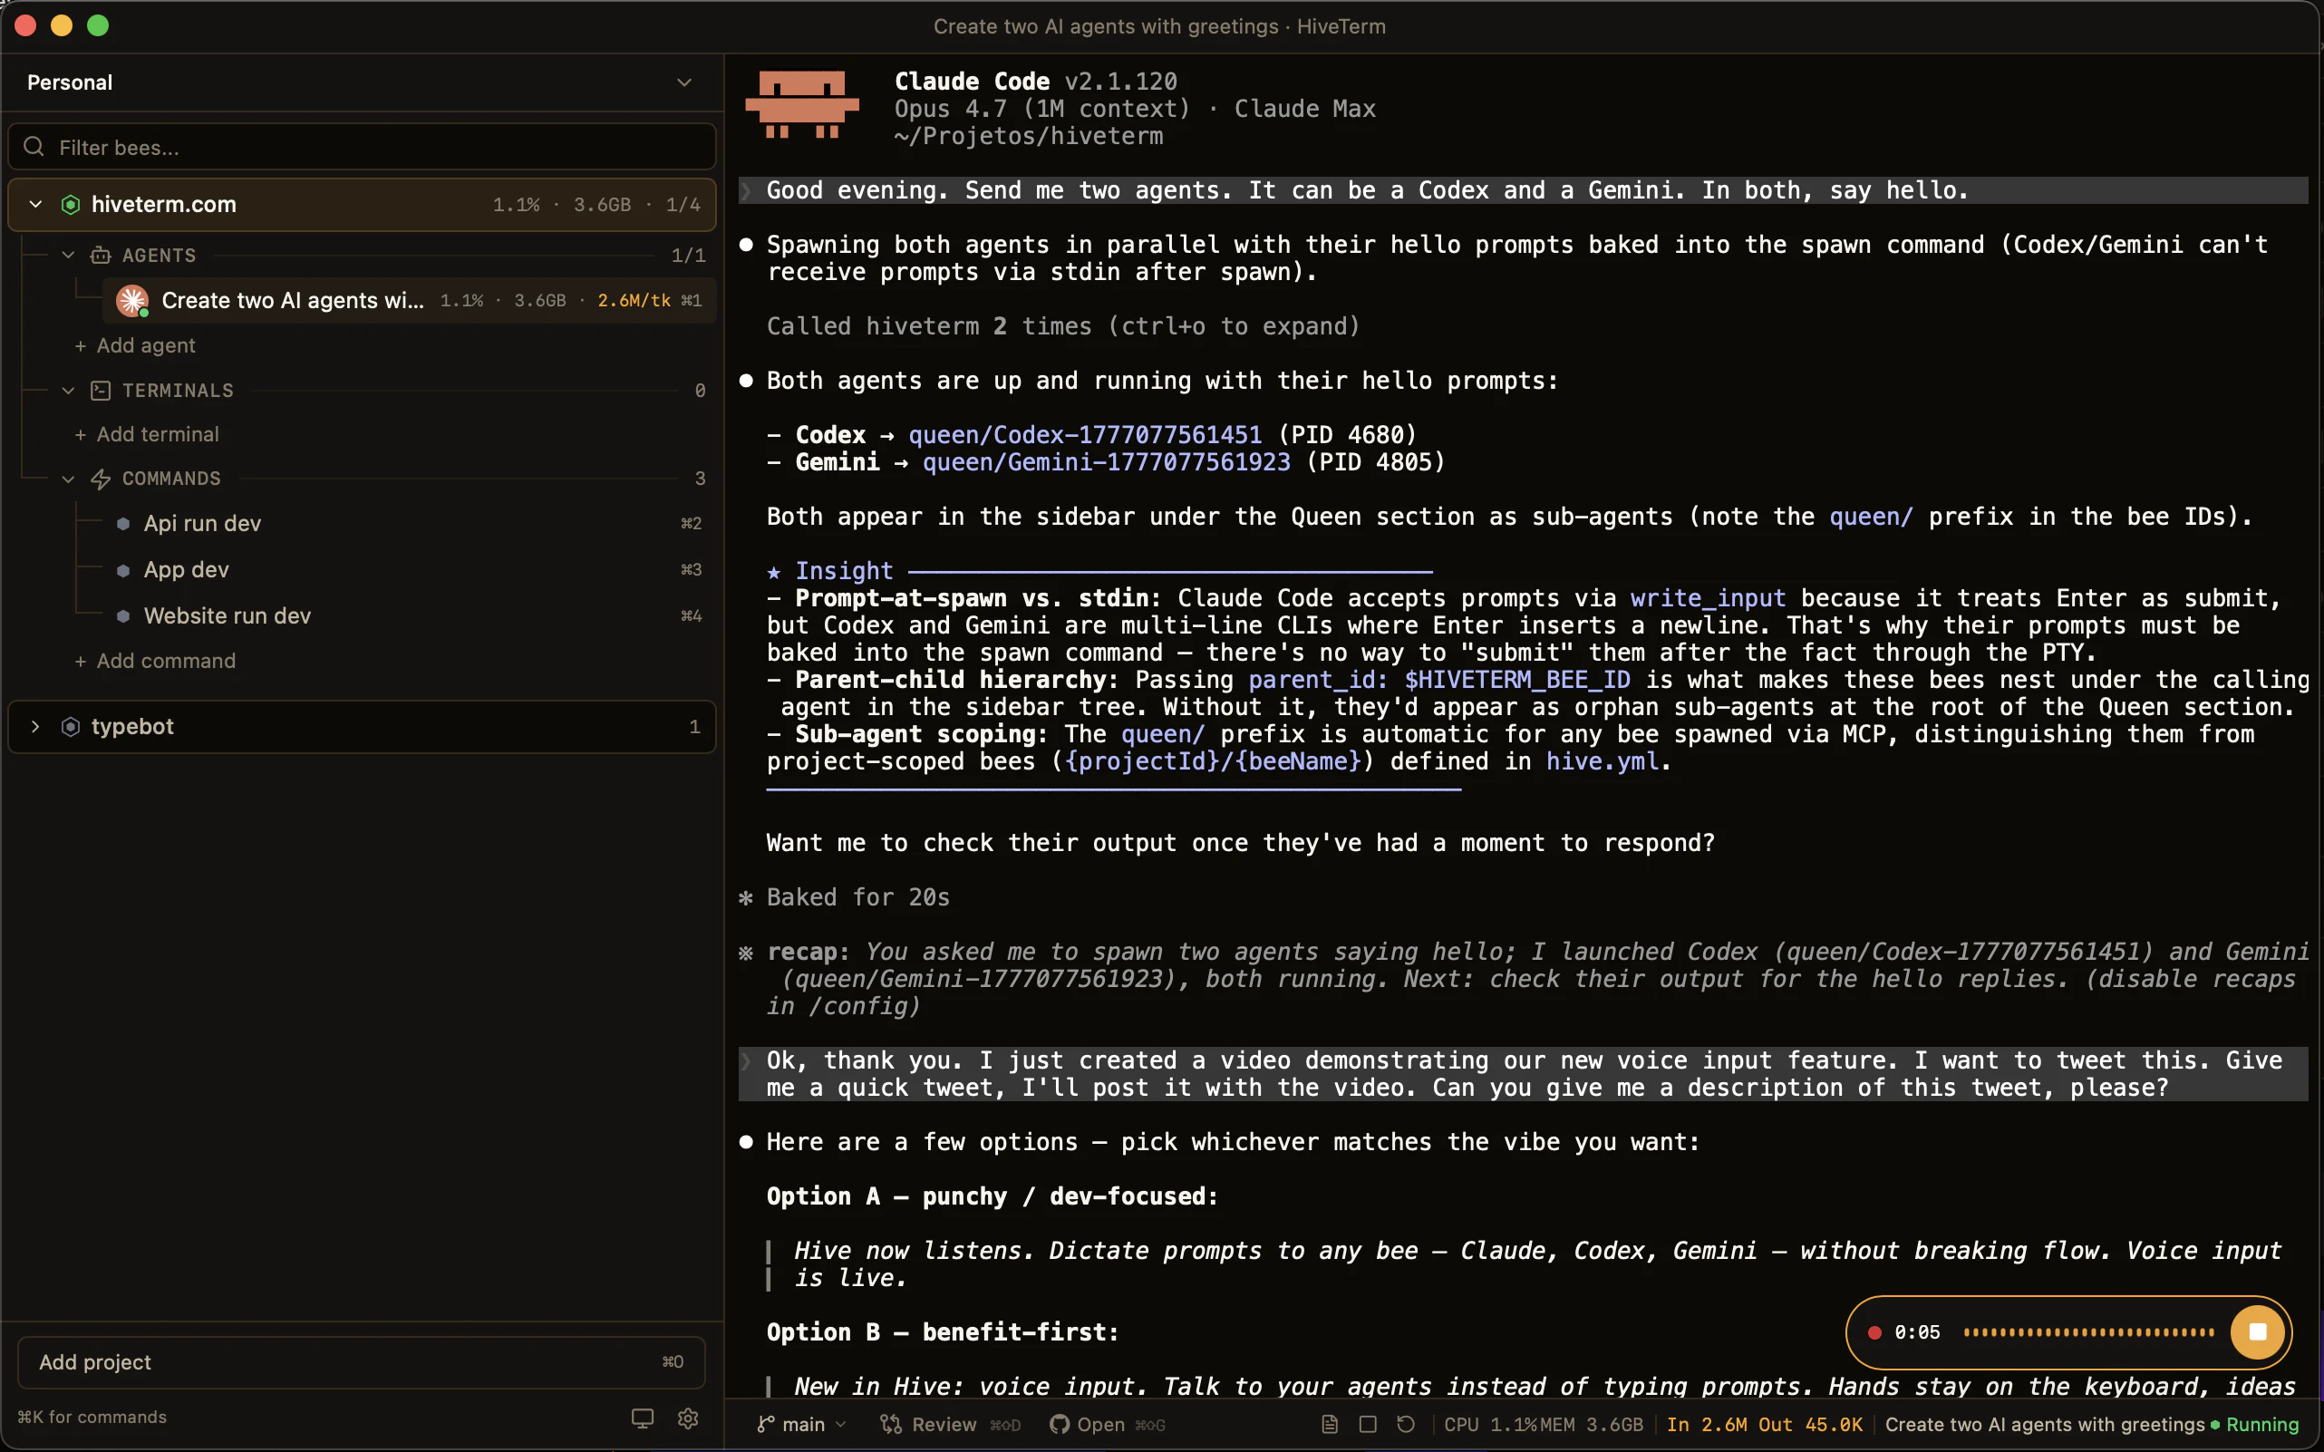Image resolution: width=2324 pixels, height=1452 pixels.
Task: Collapse the COMMANDS section
Action: [68, 479]
